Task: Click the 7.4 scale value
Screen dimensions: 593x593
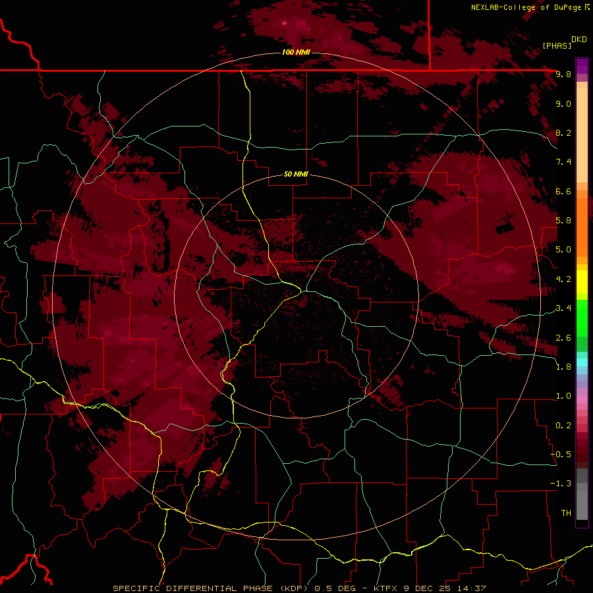Action: (563, 162)
